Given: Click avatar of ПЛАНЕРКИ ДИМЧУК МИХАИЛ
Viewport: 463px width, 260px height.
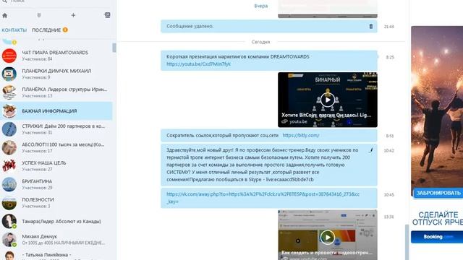Looking at the screenshot, I should (9, 74).
